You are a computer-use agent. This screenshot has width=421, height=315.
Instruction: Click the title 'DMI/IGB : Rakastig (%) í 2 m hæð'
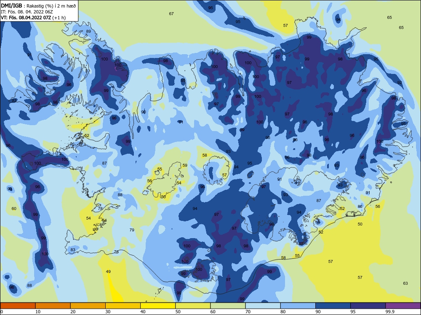(38, 6)
